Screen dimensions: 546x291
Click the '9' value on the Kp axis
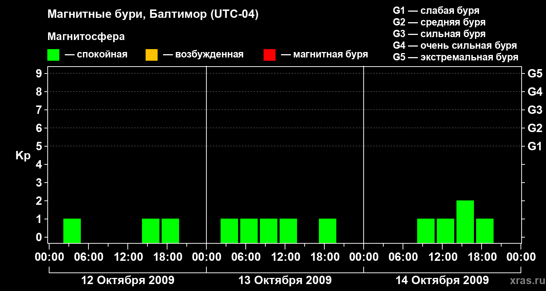(40, 73)
